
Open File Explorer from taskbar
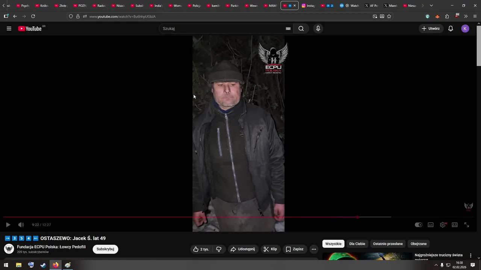click(x=18, y=265)
